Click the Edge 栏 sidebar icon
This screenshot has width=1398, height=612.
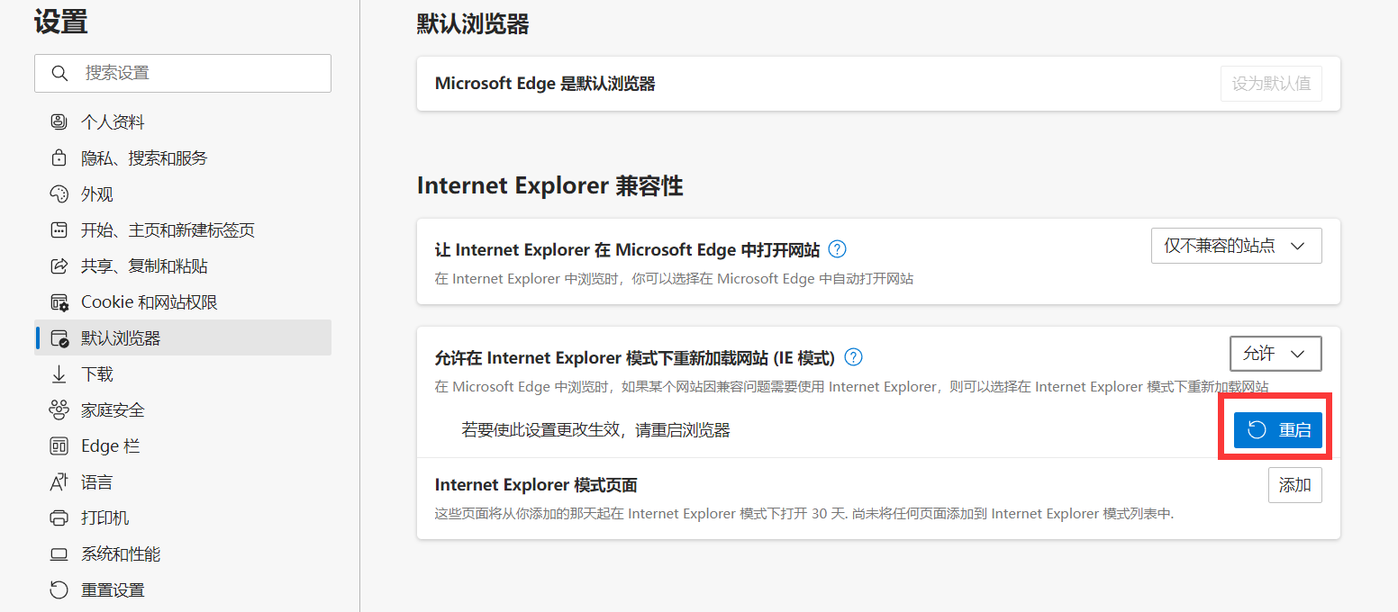(59, 445)
